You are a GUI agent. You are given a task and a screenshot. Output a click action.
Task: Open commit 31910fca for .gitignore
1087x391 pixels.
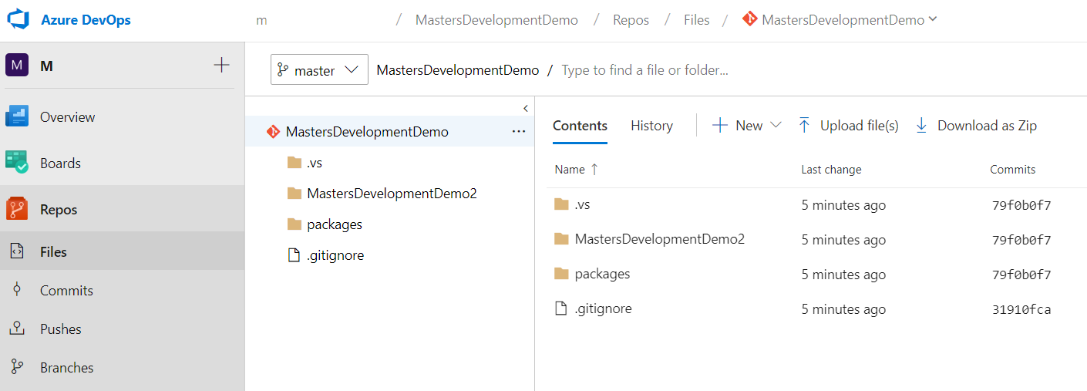coord(1021,310)
